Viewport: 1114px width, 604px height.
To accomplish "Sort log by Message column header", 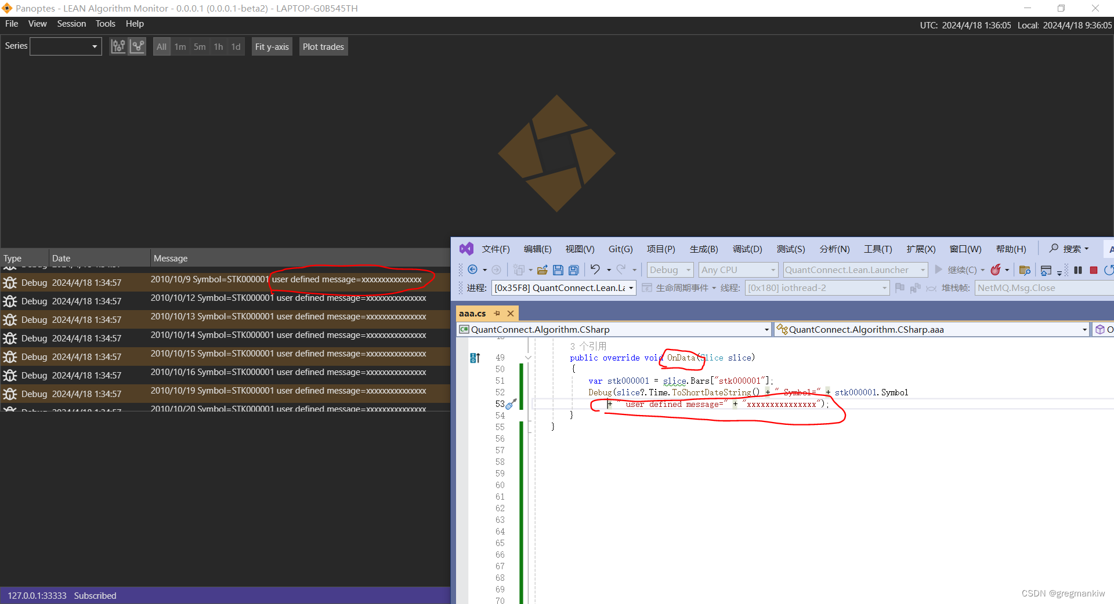I will tap(301, 258).
